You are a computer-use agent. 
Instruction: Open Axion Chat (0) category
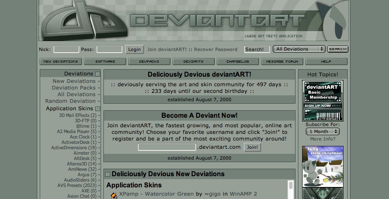[x=82, y=196]
